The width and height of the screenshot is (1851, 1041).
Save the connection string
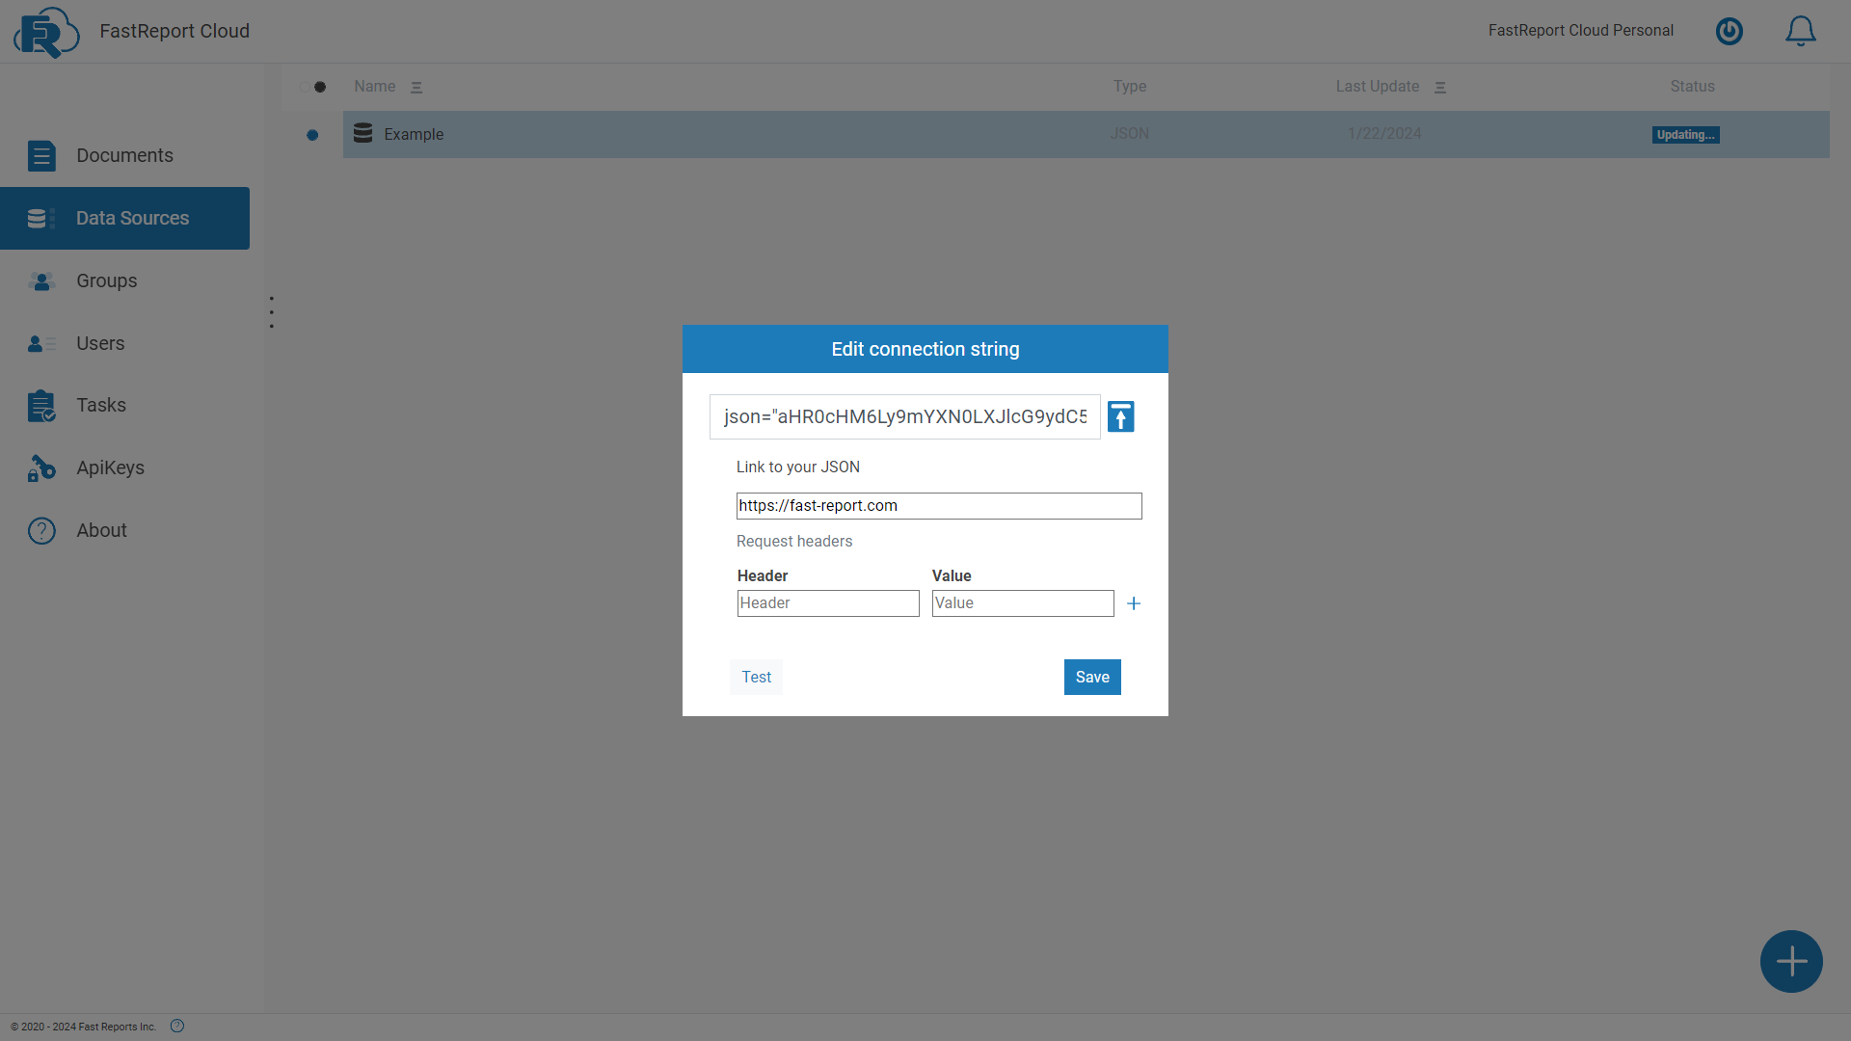point(1091,677)
